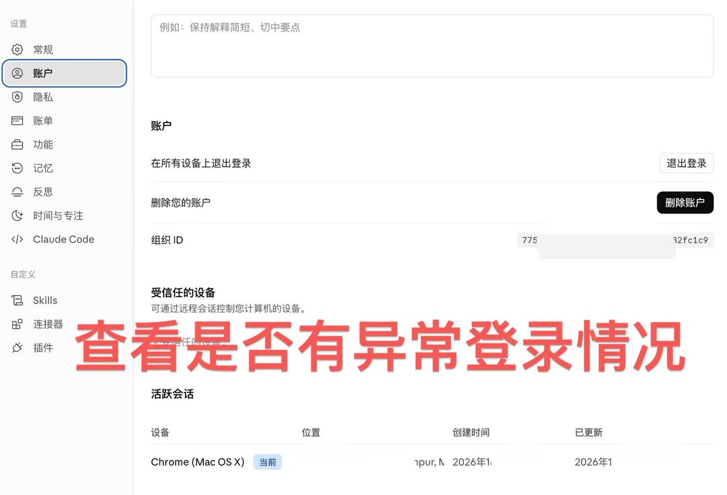Open the Skills customization page
This screenshot has width=727, height=495.
tap(64, 301)
